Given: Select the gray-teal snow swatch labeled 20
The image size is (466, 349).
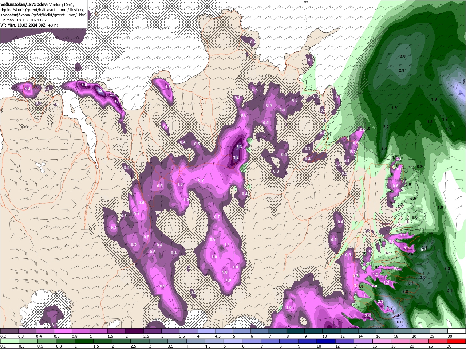Looking at the screenshot, I should click(x=421, y=330).
